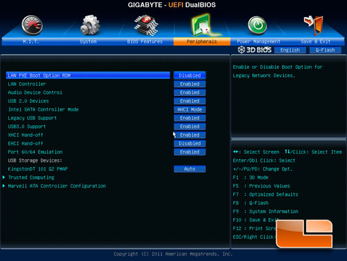Viewport: 347px width, 261px height.
Task: Select the Intel SATA Controller Mode label
Action: point(44,109)
